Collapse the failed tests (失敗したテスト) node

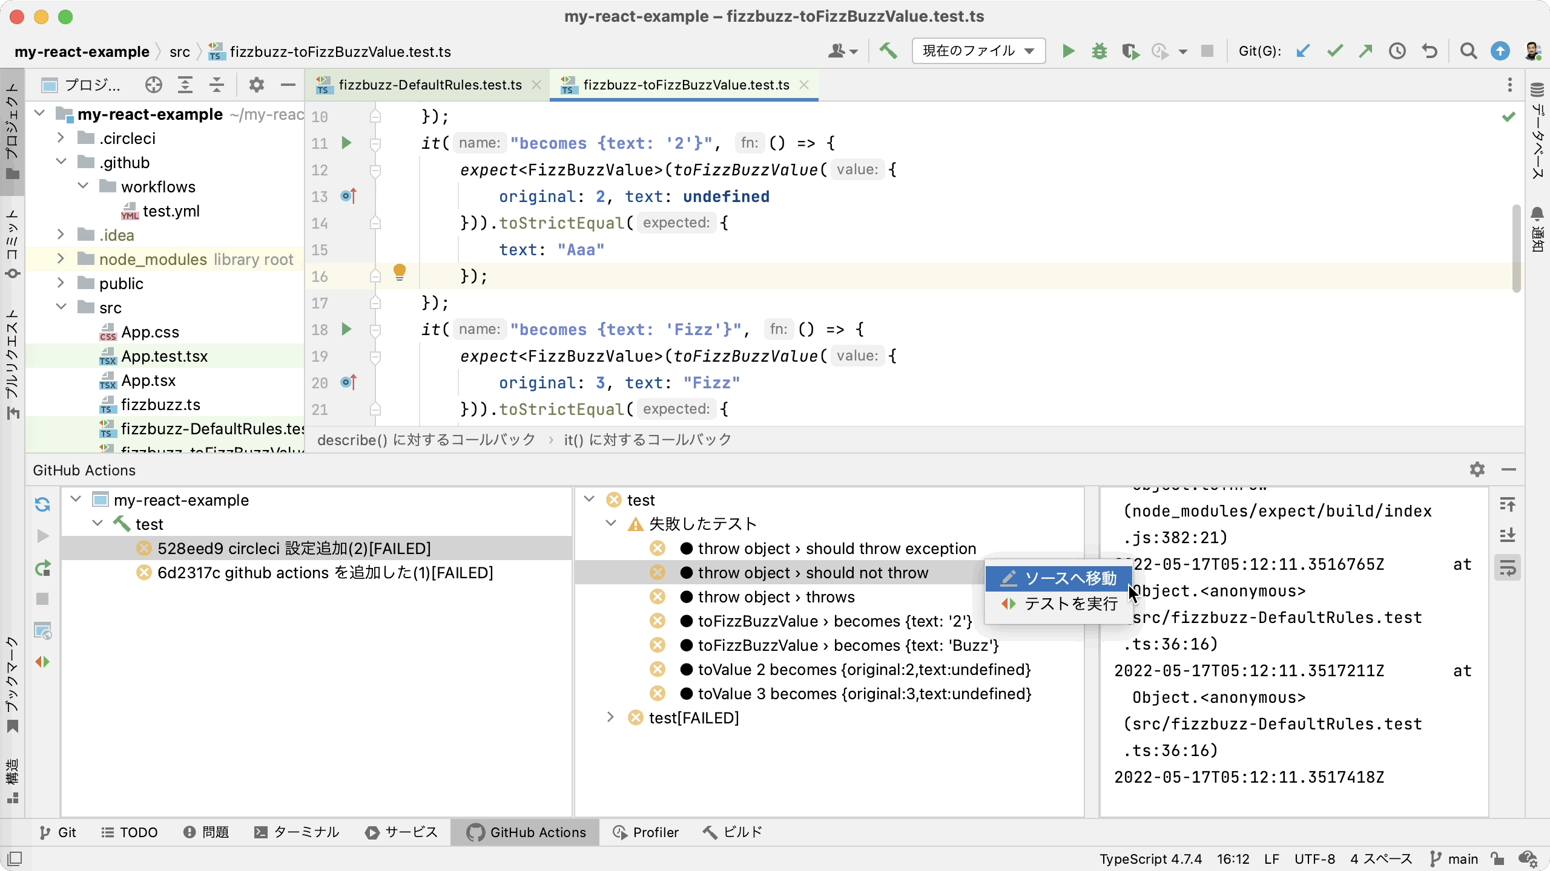pos(610,523)
